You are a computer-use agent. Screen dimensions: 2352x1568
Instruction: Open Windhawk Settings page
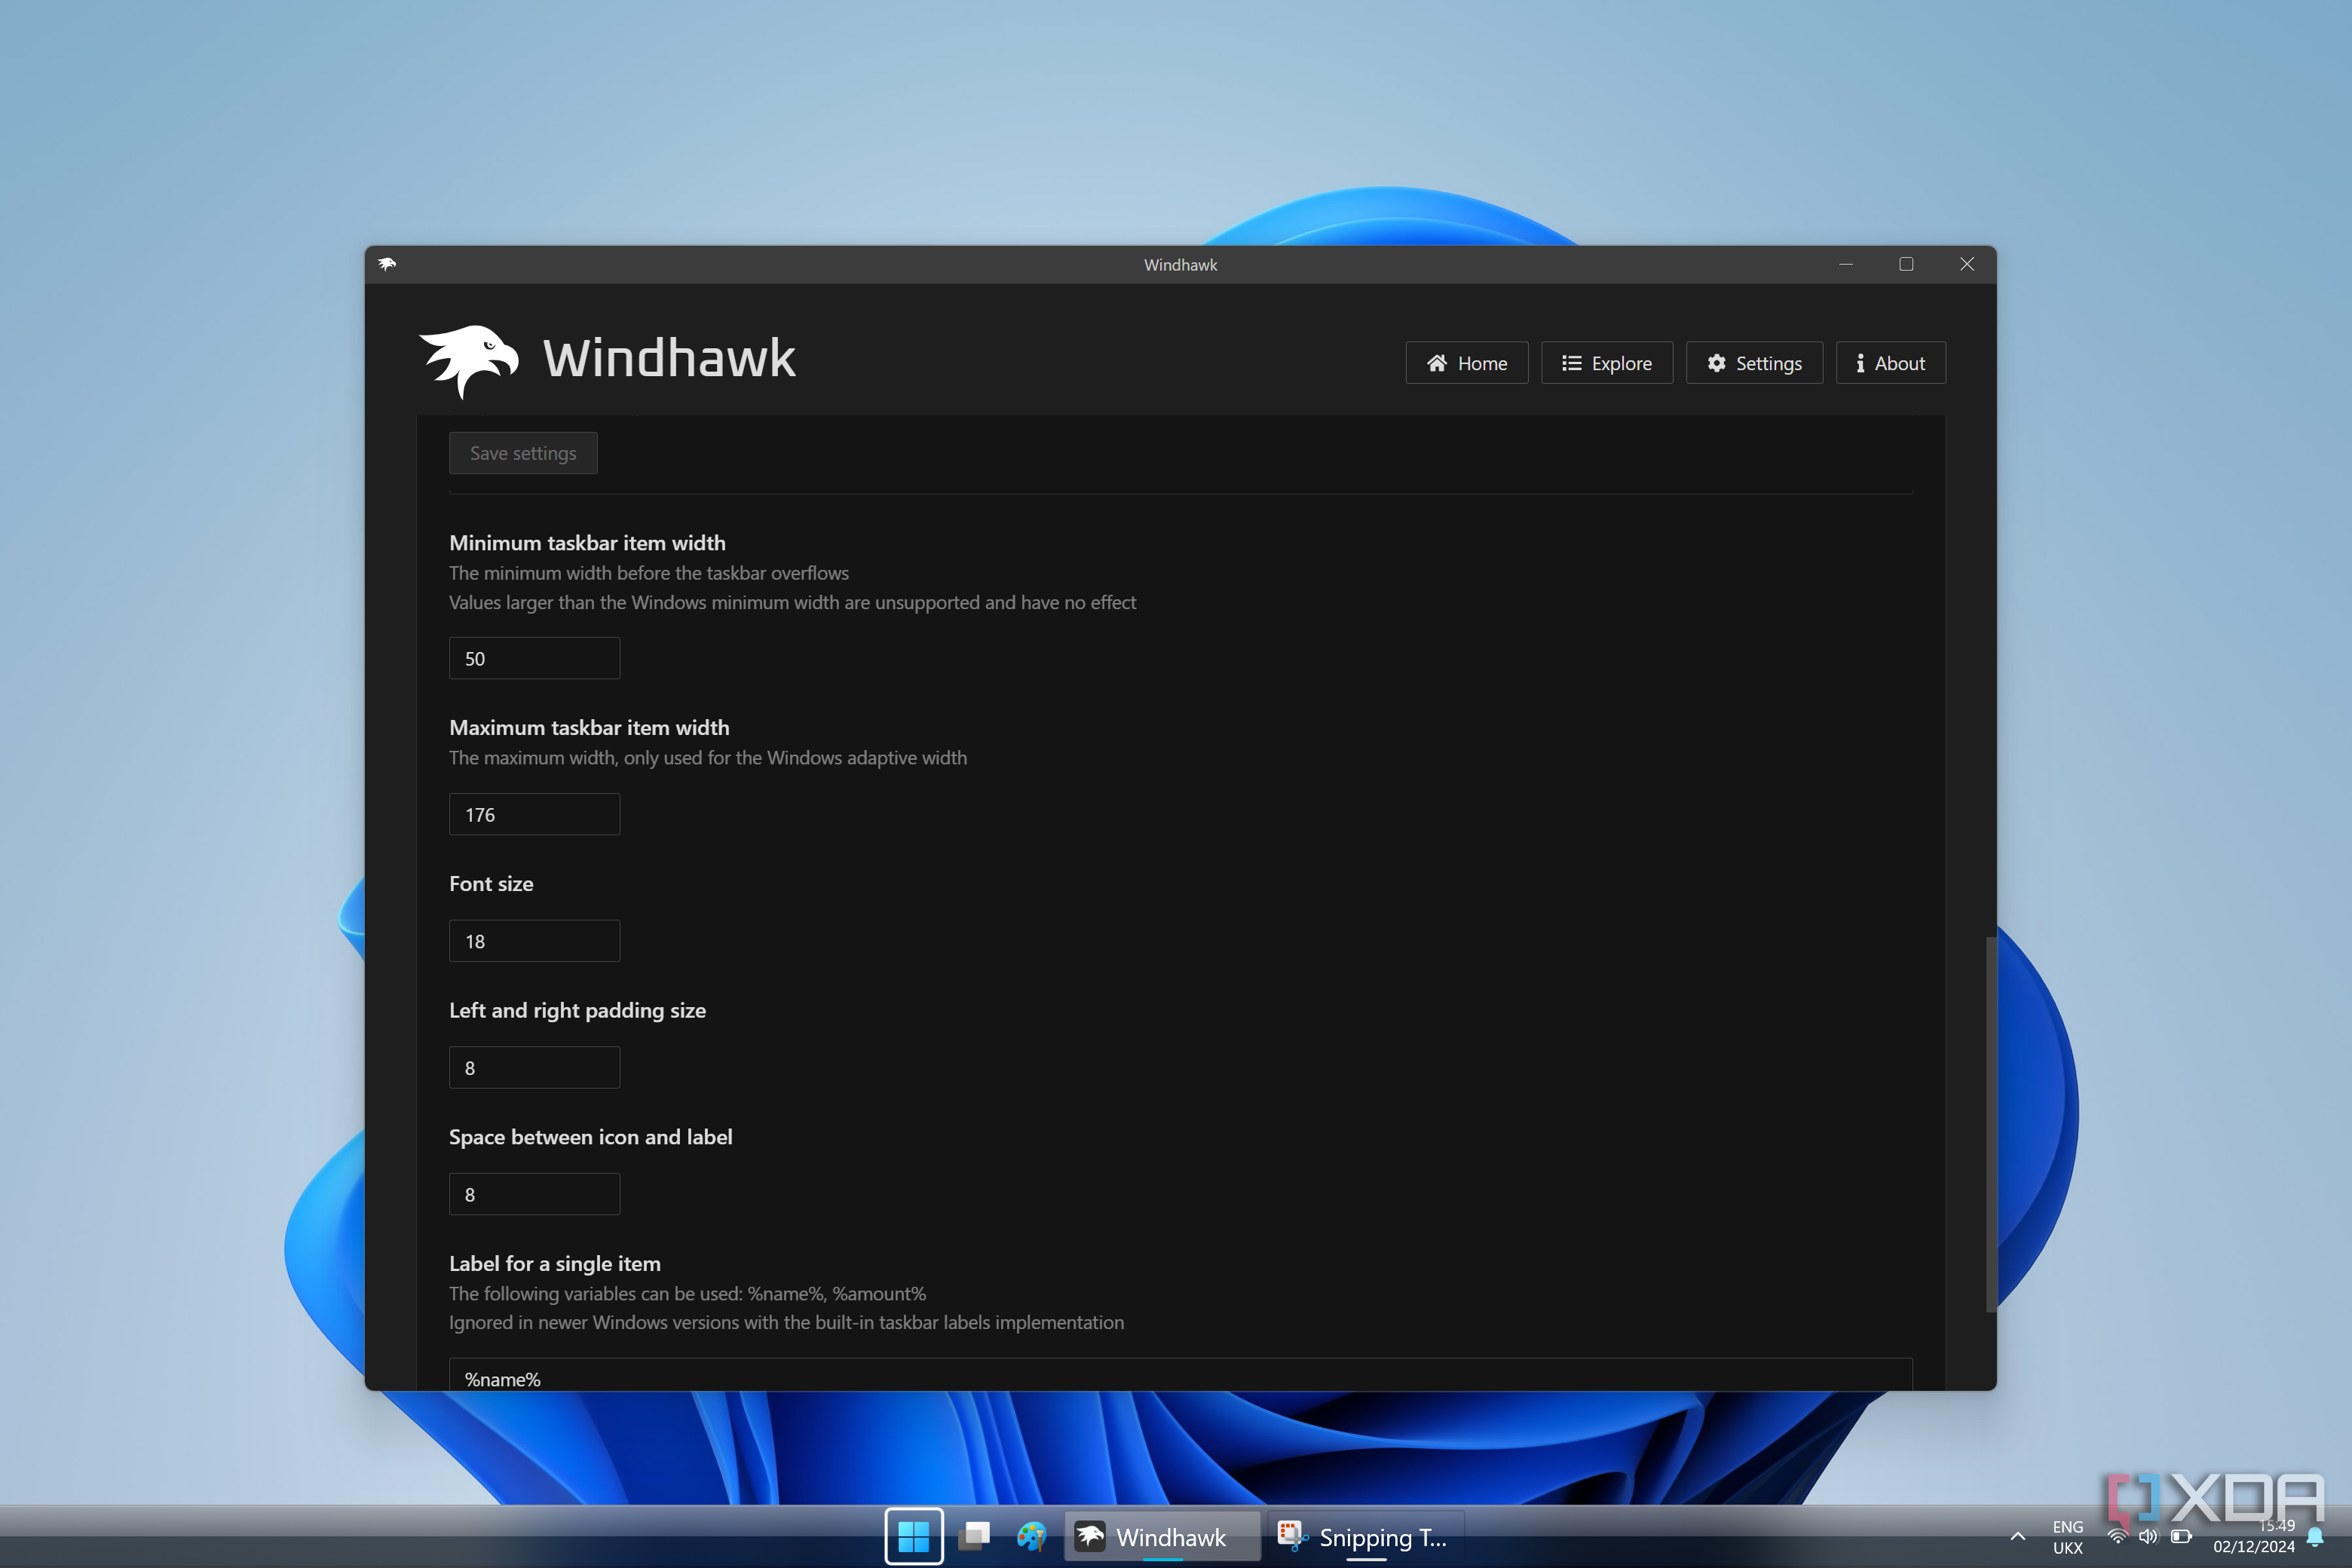(1754, 363)
